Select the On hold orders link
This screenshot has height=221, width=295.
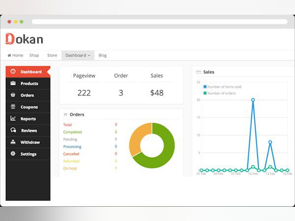70,168
